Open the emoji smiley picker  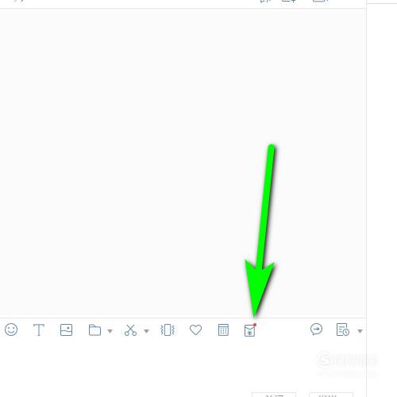(11, 330)
